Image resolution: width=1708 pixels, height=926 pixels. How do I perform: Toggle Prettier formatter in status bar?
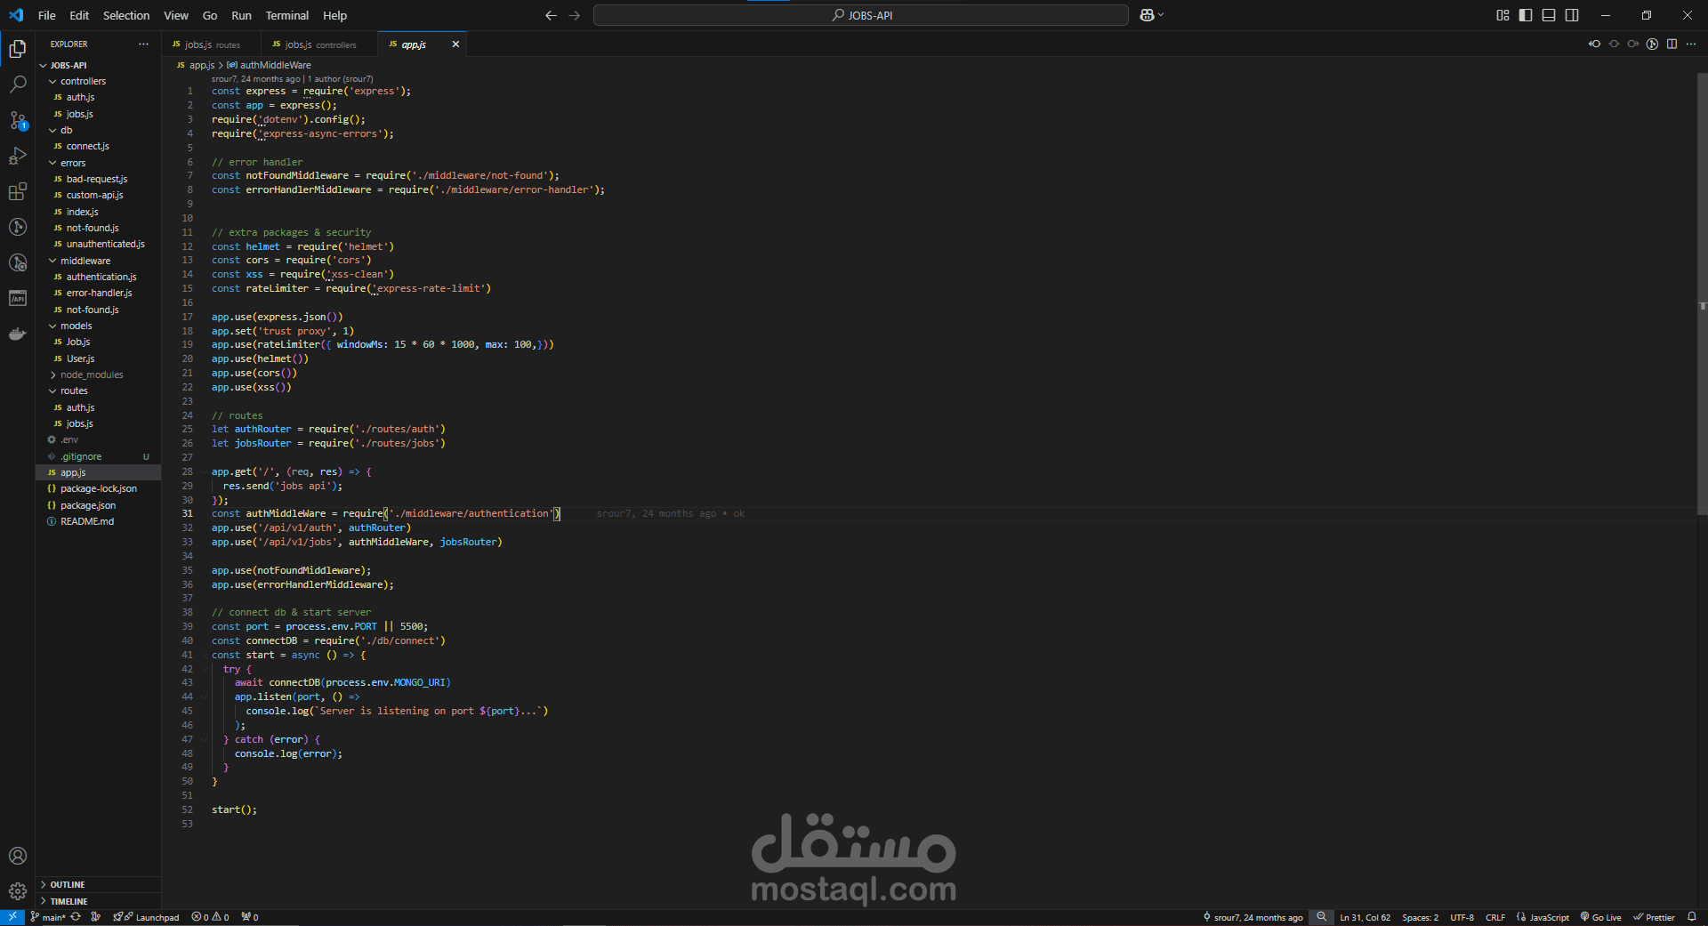click(1656, 917)
